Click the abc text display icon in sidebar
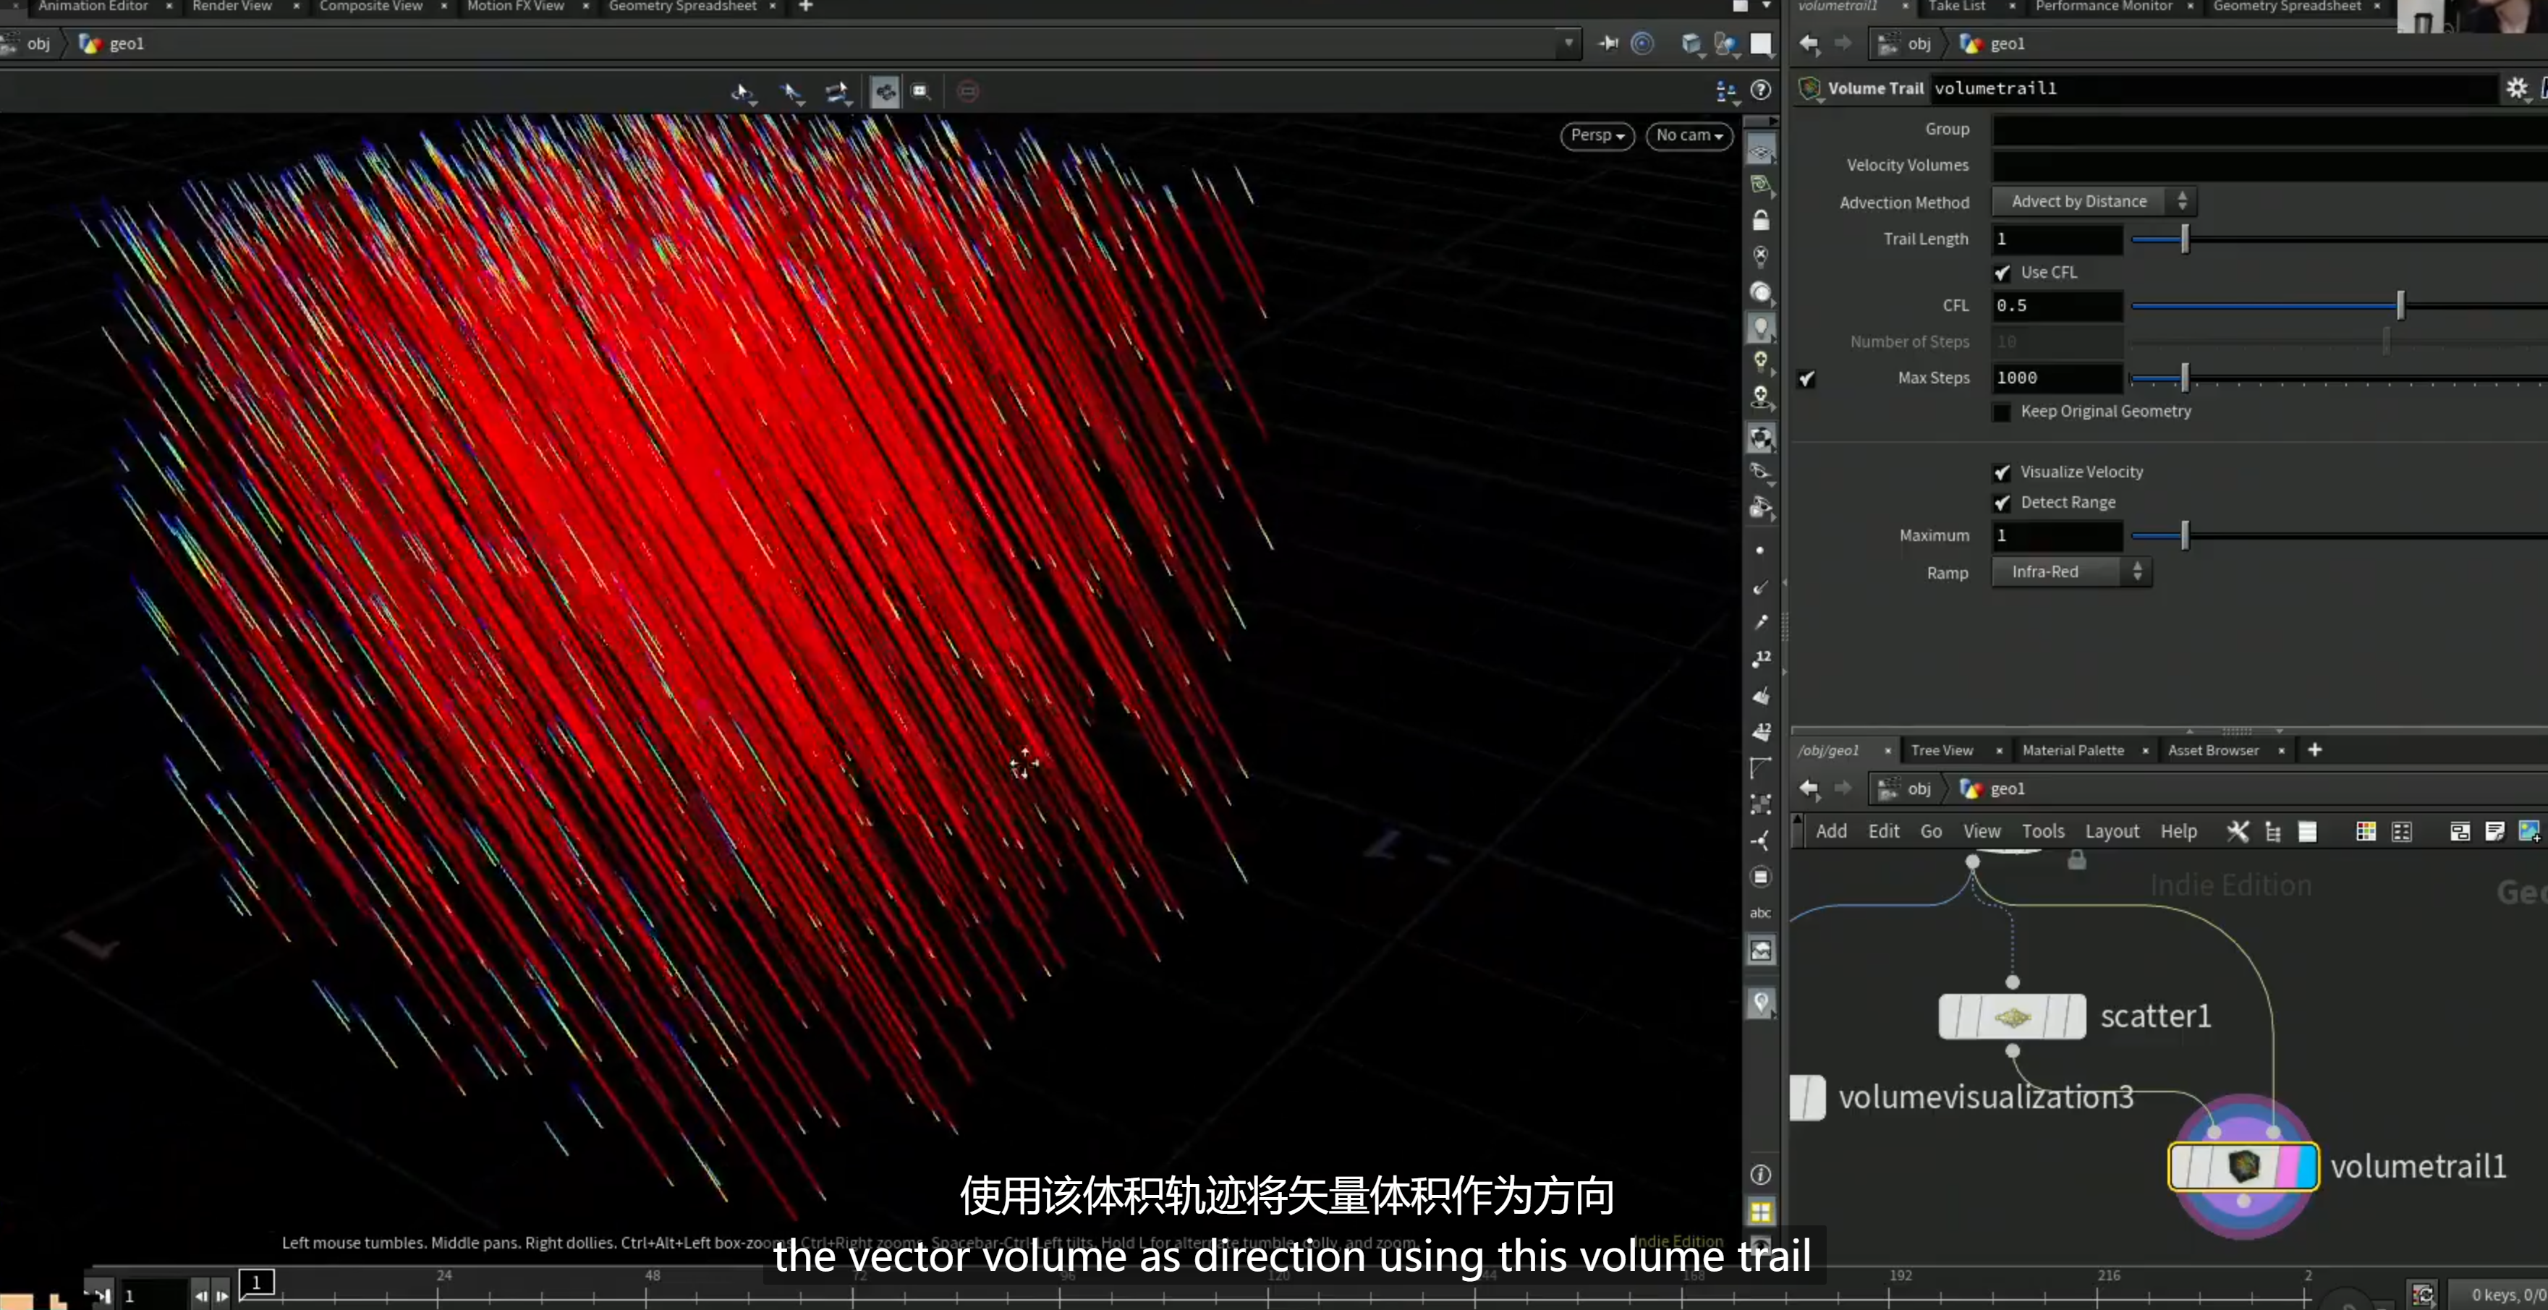Viewport: 2548px width, 1310px height. point(1761,913)
